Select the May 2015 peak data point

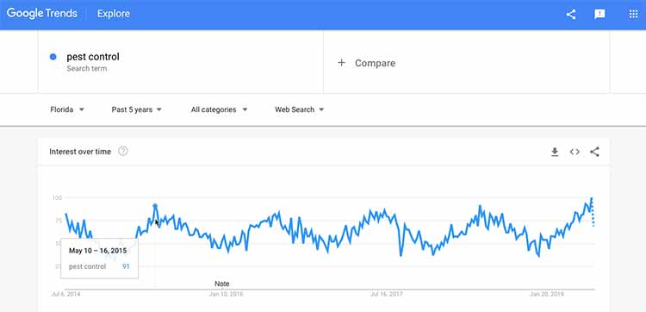pyautogui.click(x=155, y=206)
